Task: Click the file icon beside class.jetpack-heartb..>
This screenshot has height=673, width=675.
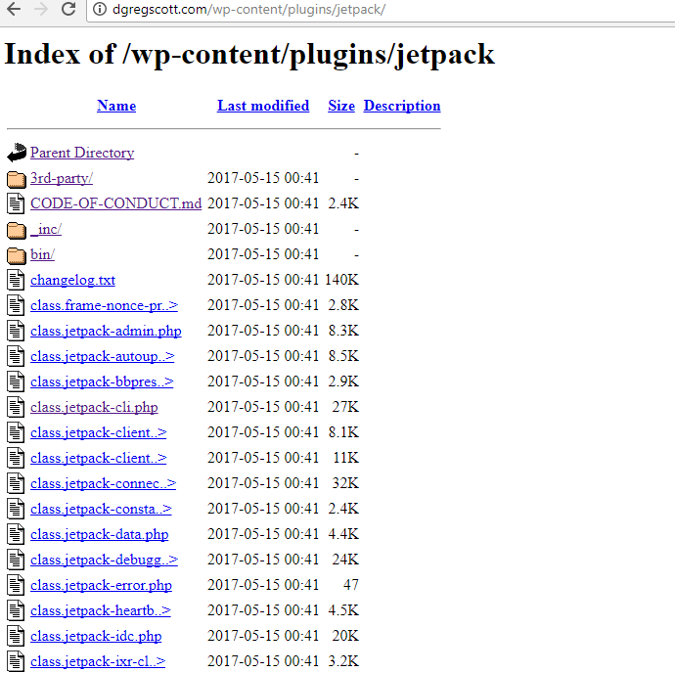Action: click(16, 610)
